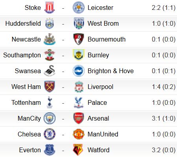Select the Brighton & Hove badge
Image resolution: width=177 pixels, height=157 pixels.
79,71
